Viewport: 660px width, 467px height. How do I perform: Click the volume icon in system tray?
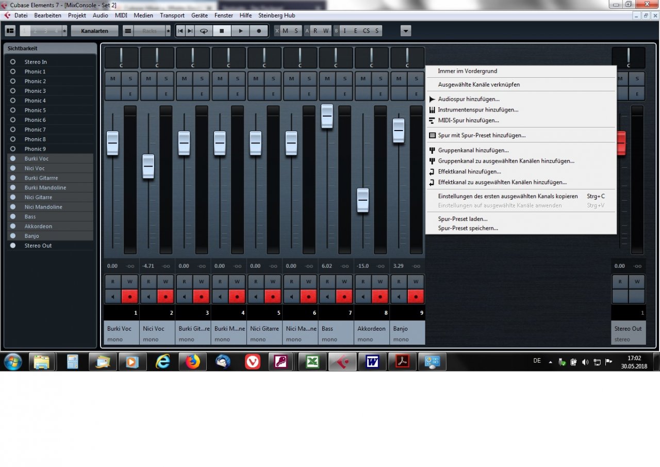coord(585,362)
